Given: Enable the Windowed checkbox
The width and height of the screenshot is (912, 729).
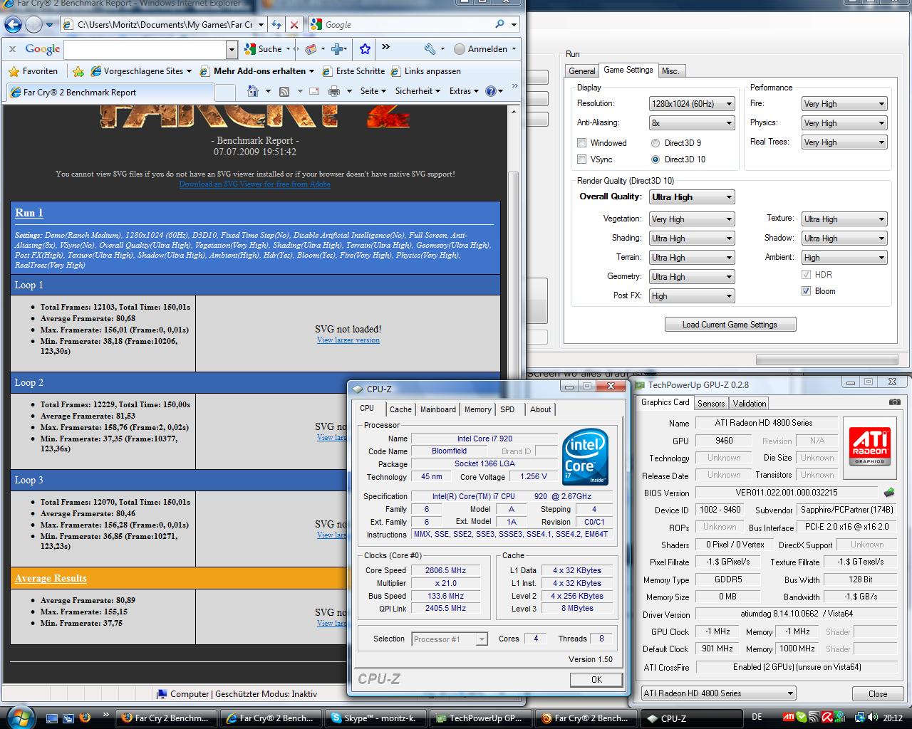Looking at the screenshot, I should [581, 143].
